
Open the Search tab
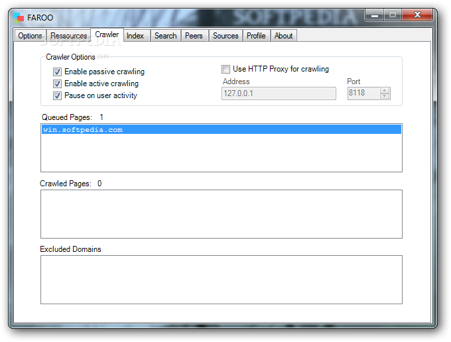click(x=166, y=36)
